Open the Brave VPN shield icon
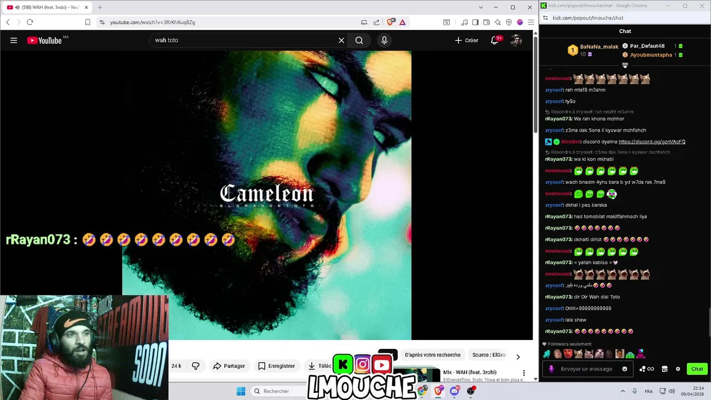 pyautogui.click(x=508, y=22)
